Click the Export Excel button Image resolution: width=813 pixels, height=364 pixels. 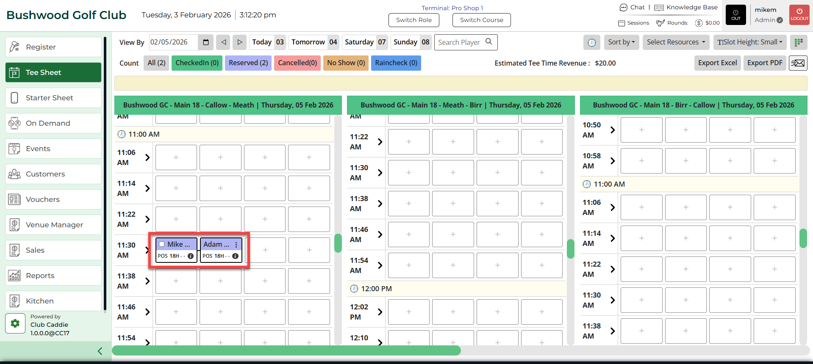(x=717, y=63)
